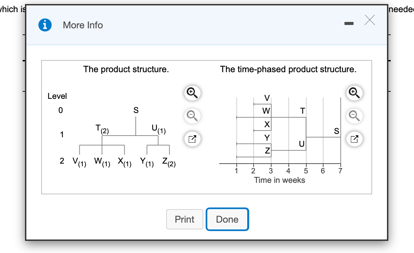The width and height of the screenshot is (414, 253).
Task: Minimize the More Info dialog
Action: (x=349, y=24)
